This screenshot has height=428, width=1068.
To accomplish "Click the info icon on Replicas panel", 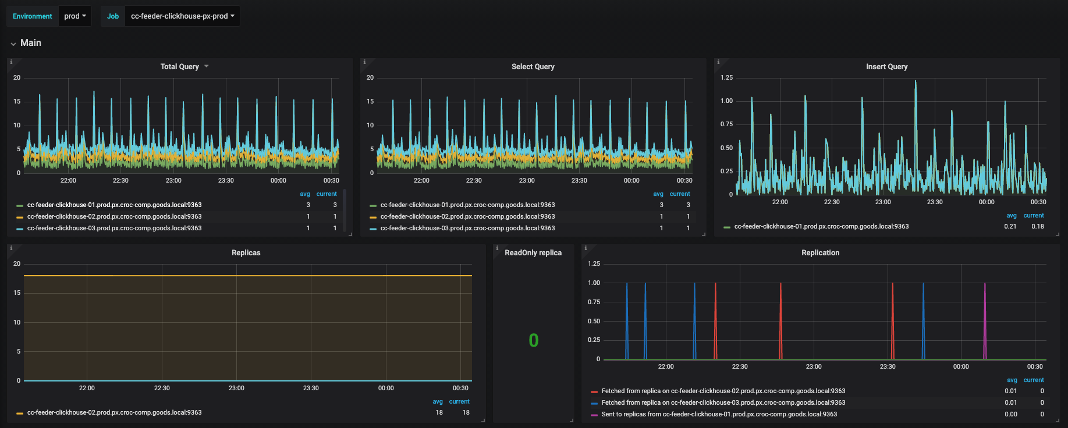I will click(x=11, y=248).
